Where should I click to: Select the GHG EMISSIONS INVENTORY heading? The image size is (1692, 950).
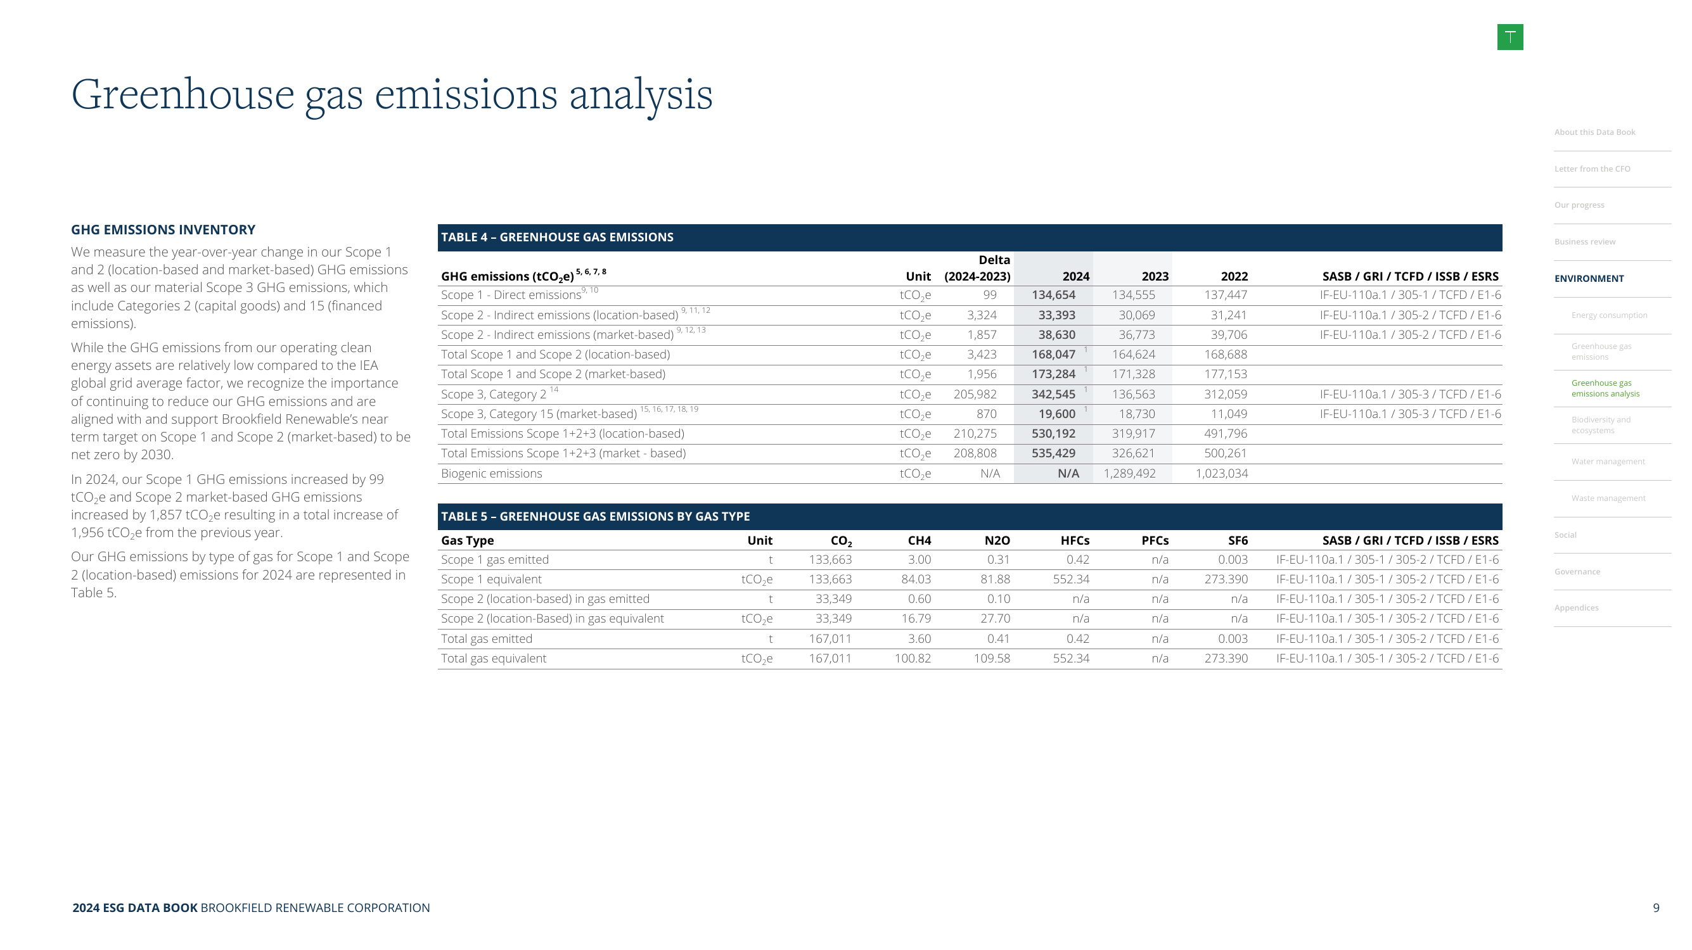coord(163,230)
